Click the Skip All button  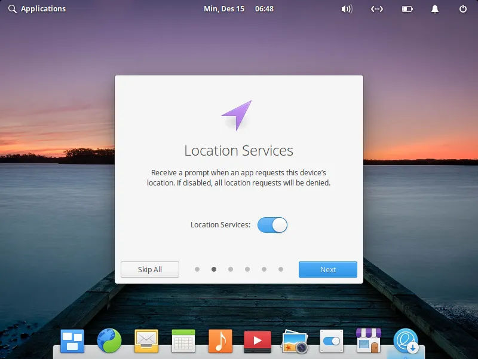(x=150, y=270)
